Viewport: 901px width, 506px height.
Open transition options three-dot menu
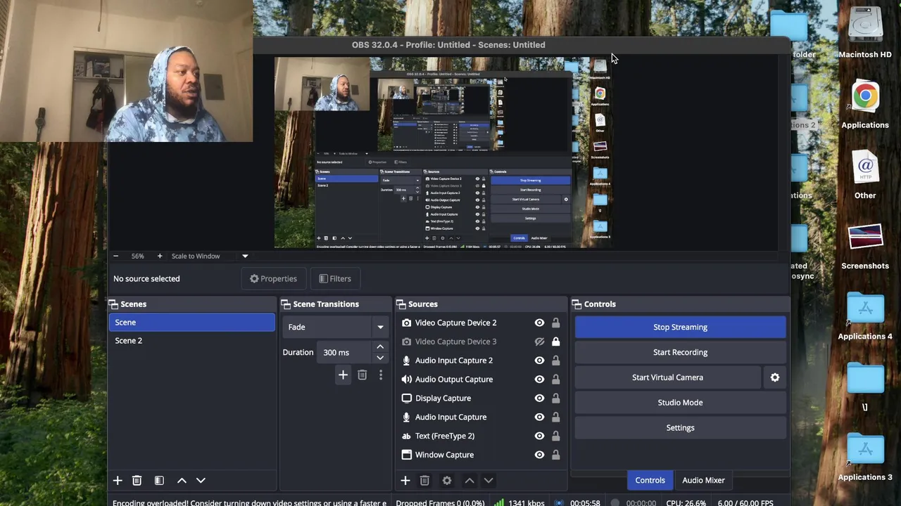(x=381, y=375)
